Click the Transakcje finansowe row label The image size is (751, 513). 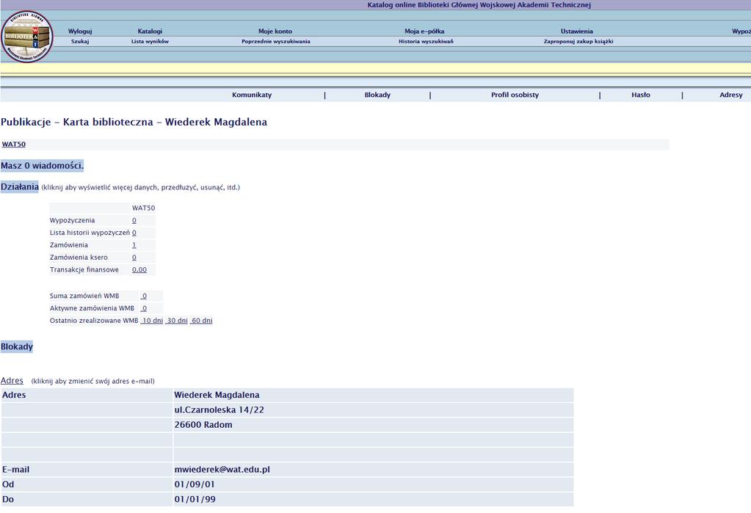point(84,269)
